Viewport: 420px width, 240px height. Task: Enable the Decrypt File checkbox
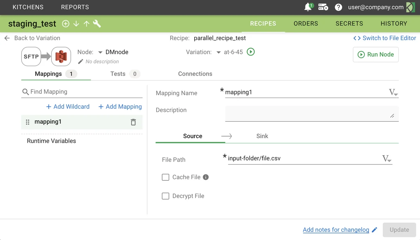[x=165, y=196]
